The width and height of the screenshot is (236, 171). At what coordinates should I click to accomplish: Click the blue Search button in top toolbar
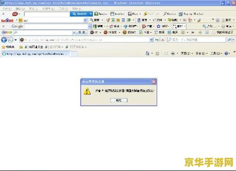coord(79,14)
